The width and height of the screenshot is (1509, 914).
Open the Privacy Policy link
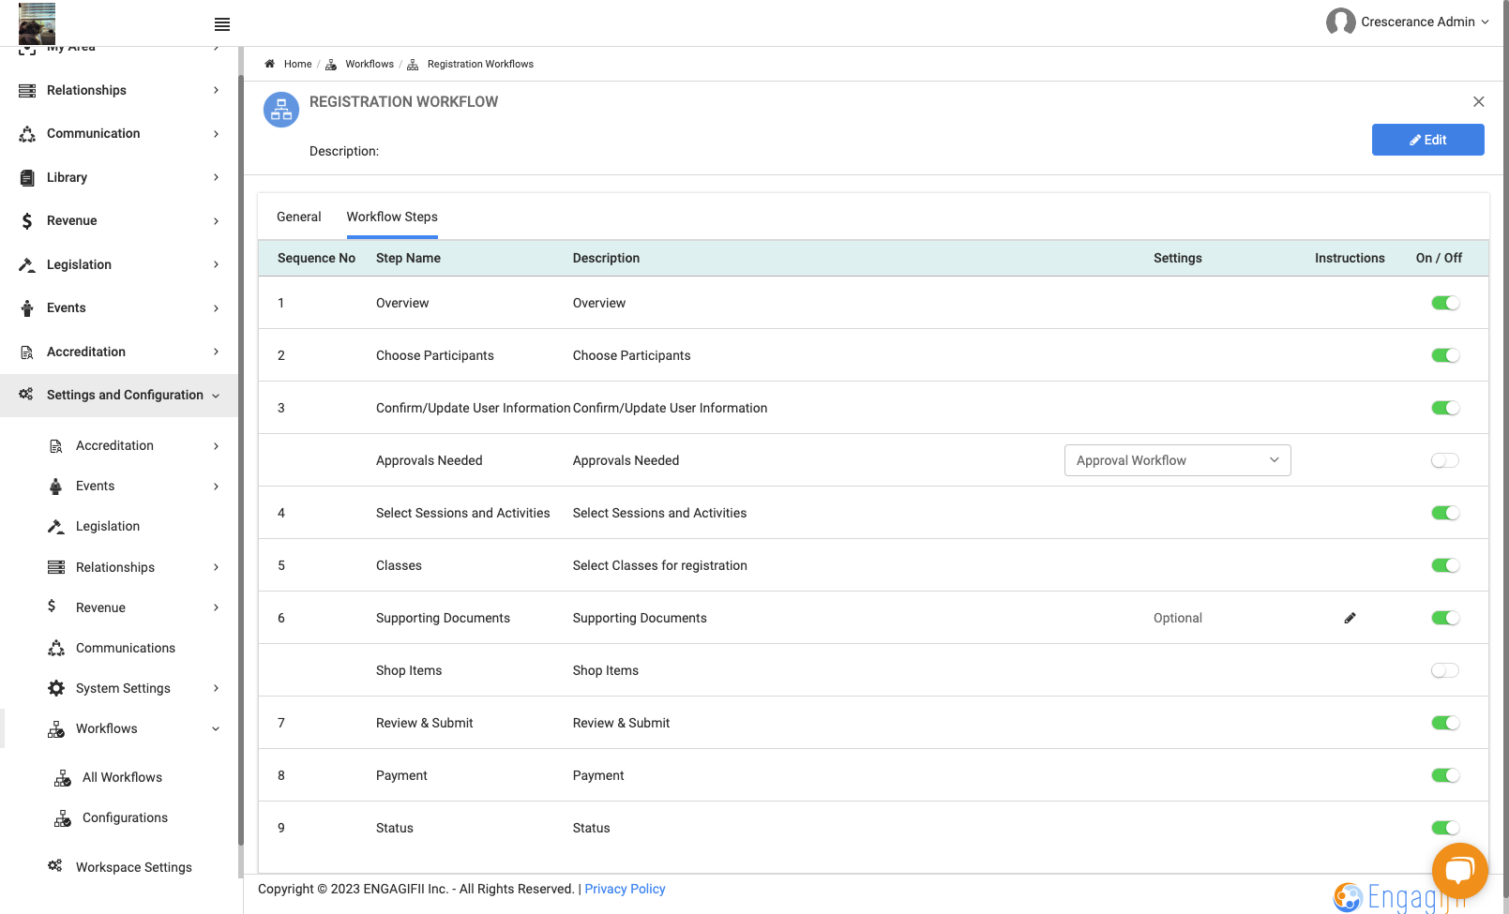[x=625, y=889]
